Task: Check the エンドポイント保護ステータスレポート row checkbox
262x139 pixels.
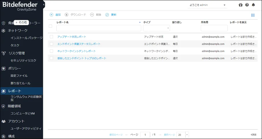Action: [52, 44]
